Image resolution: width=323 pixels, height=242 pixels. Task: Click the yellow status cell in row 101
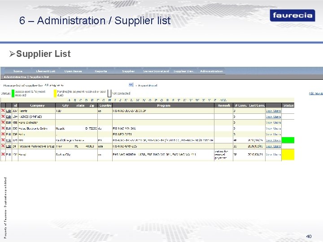[288, 155]
